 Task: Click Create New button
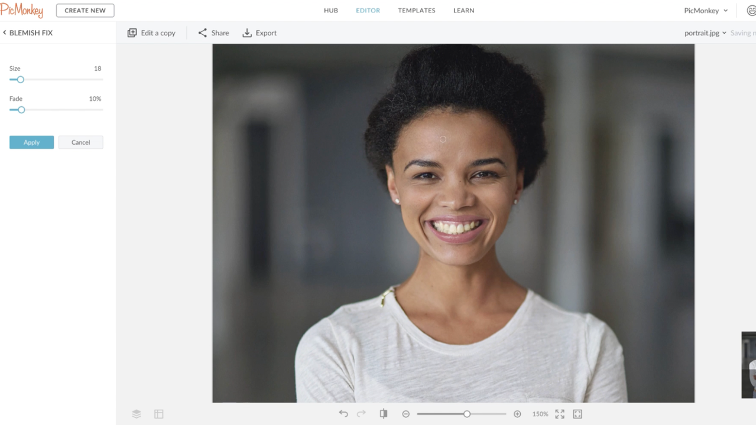[x=85, y=11]
